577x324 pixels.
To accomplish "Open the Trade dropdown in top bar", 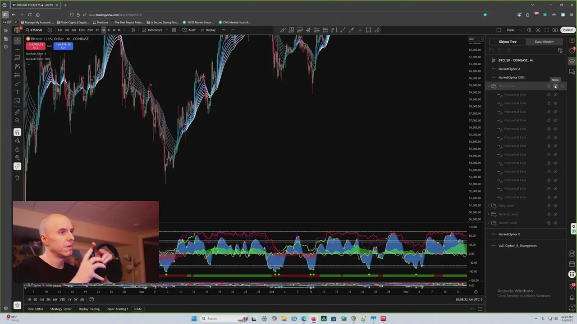I will point(514,30).
